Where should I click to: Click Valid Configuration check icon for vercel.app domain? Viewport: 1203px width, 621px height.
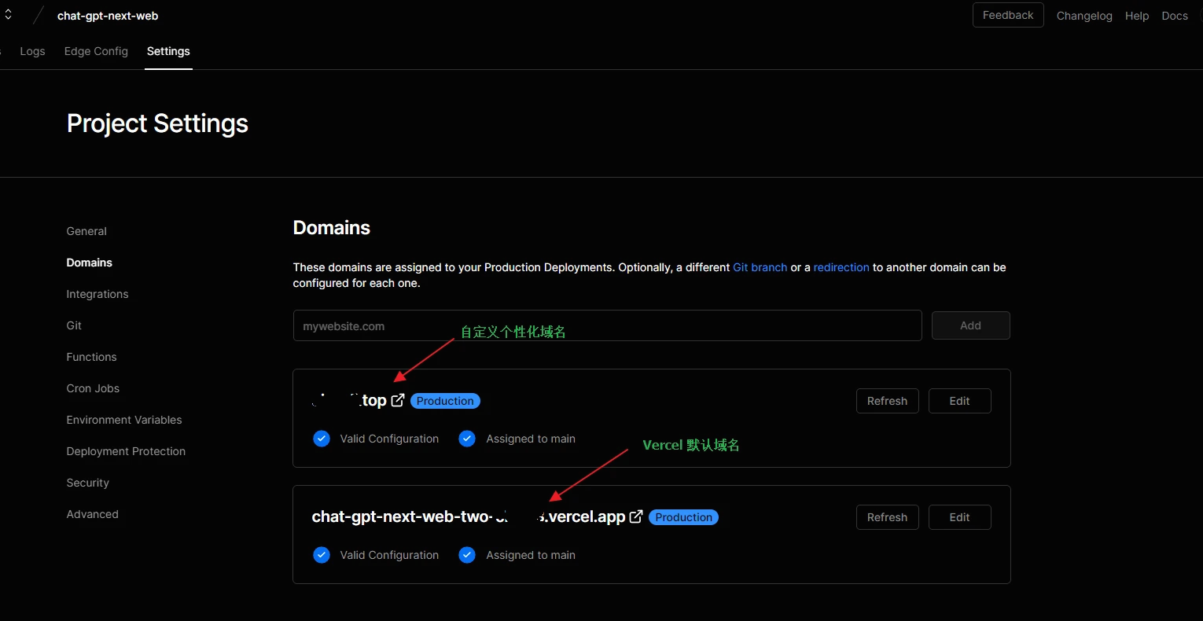(x=322, y=555)
